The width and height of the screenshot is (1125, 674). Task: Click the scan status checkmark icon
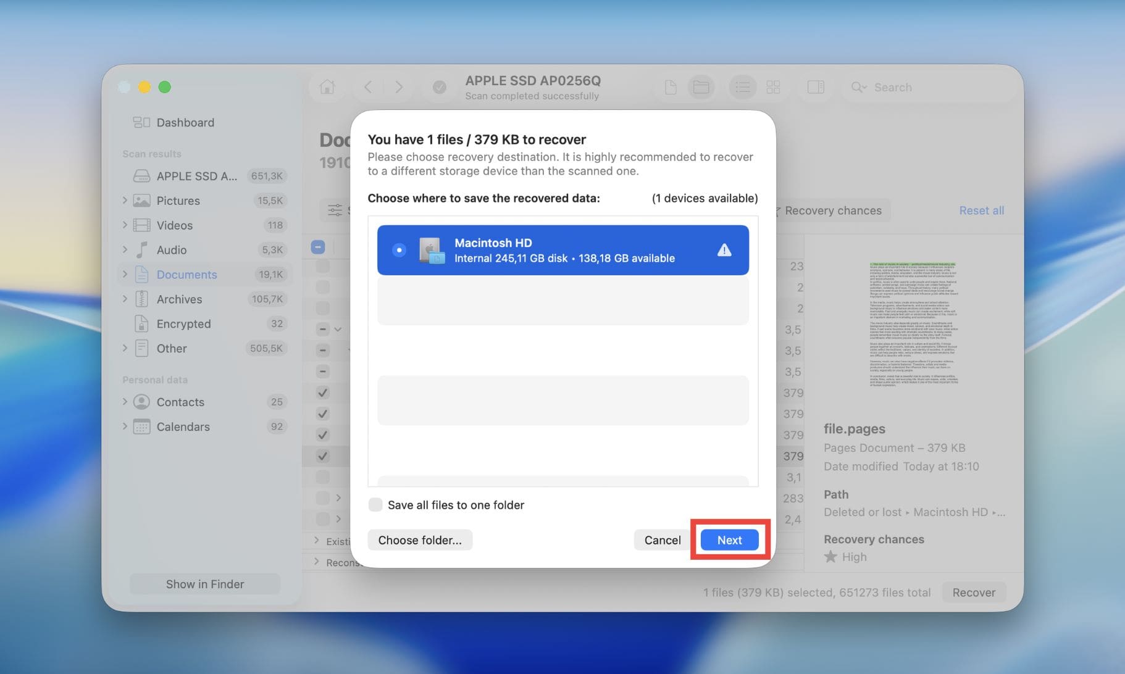click(x=439, y=87)
